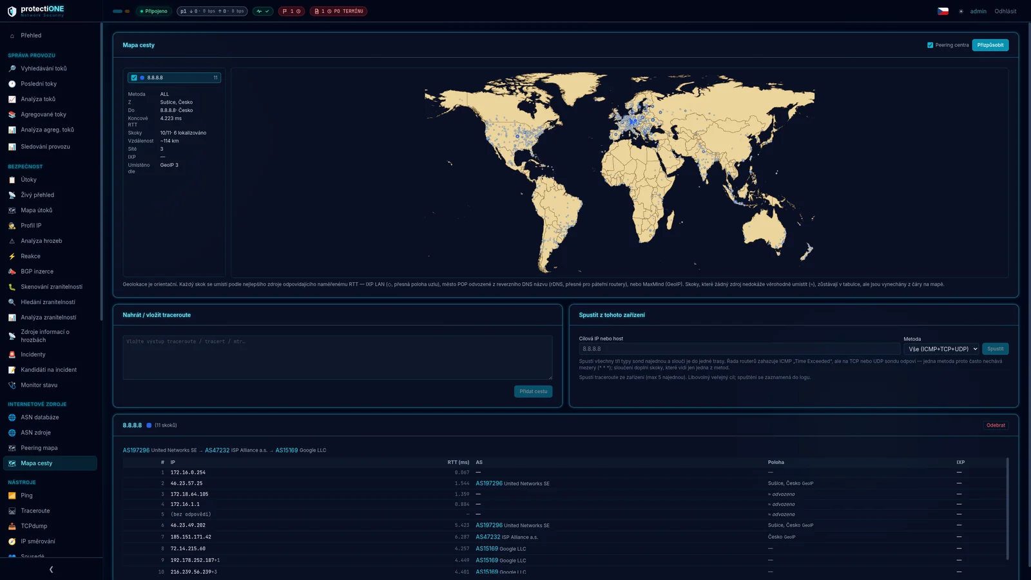Click the Přizpůsobit button

tap(990, 45)
